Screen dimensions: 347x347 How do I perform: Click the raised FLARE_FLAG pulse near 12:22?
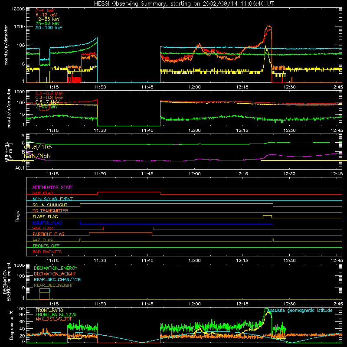pyautogui.click(x=267, y=216)
